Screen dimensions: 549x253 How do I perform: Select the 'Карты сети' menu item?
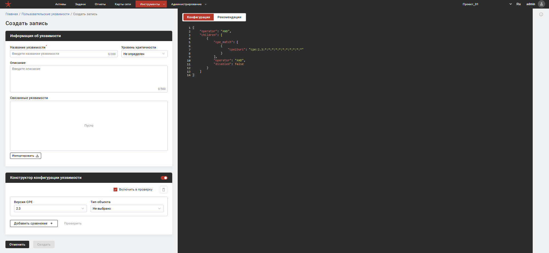pos(123,4)
